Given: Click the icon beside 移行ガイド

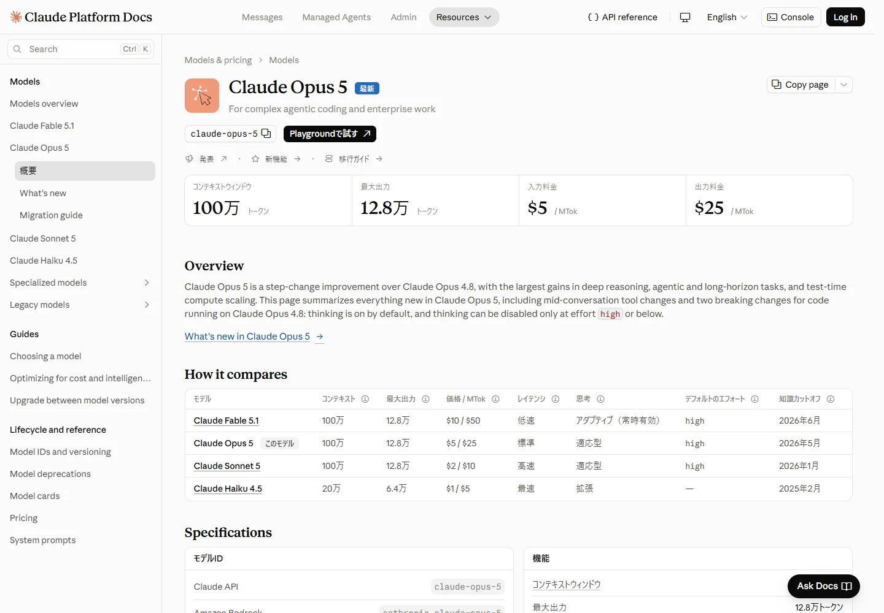Looking at the screenshot, I should [x=329, y=159].
